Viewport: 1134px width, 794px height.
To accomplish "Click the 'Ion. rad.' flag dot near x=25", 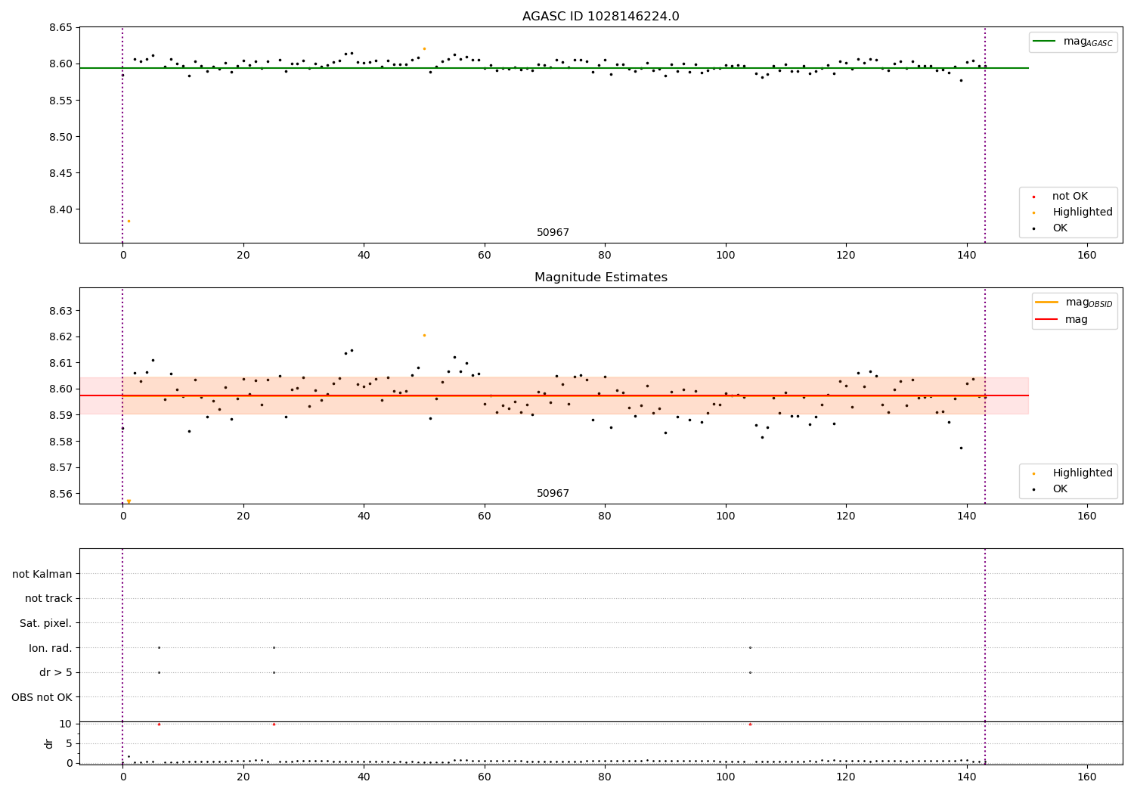I will click(274, 647).
